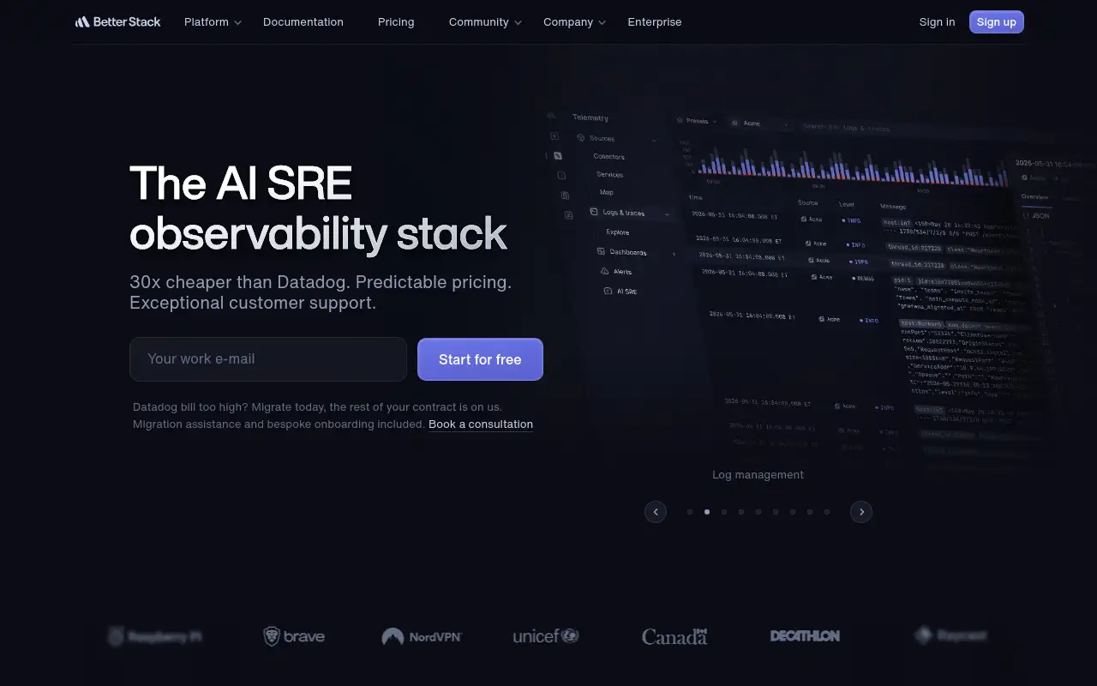The image size is (1097, 686).
Task: Select the Overview tab in preview
Action: click(1034, 197)
